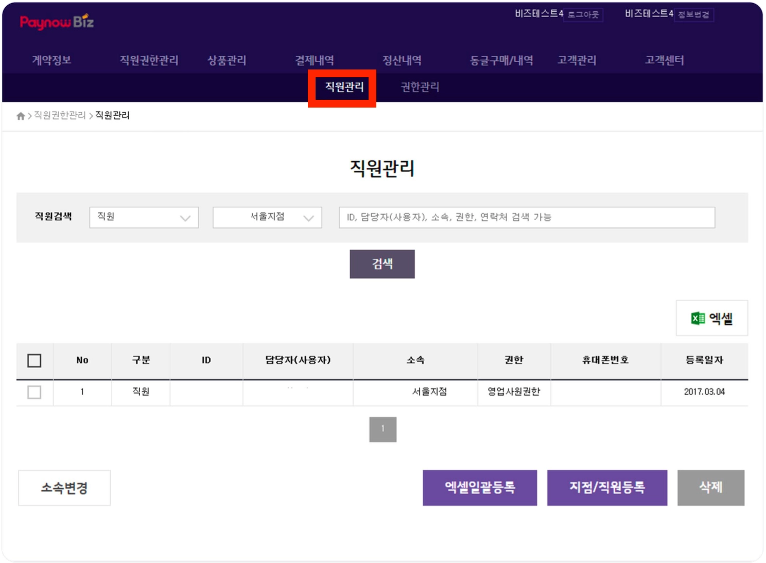Click the 소속 column header
Viewport: 766px width, 563px height.
click(x=415, y=360)
